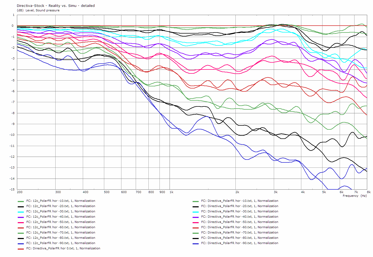Click the 1k frequency axis tick label
Image resolution: width=373 pixels, height=257 pixels.
tap(171, 192)
